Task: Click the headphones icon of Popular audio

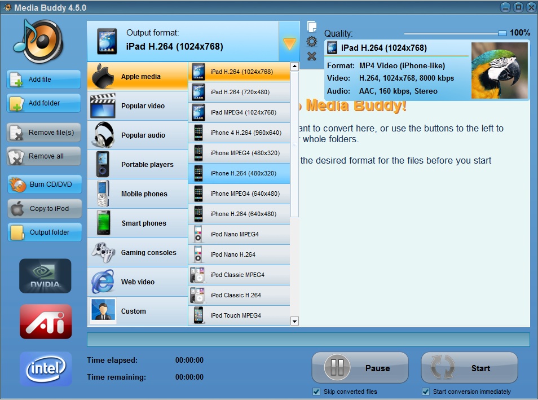Action: [103, 135]
